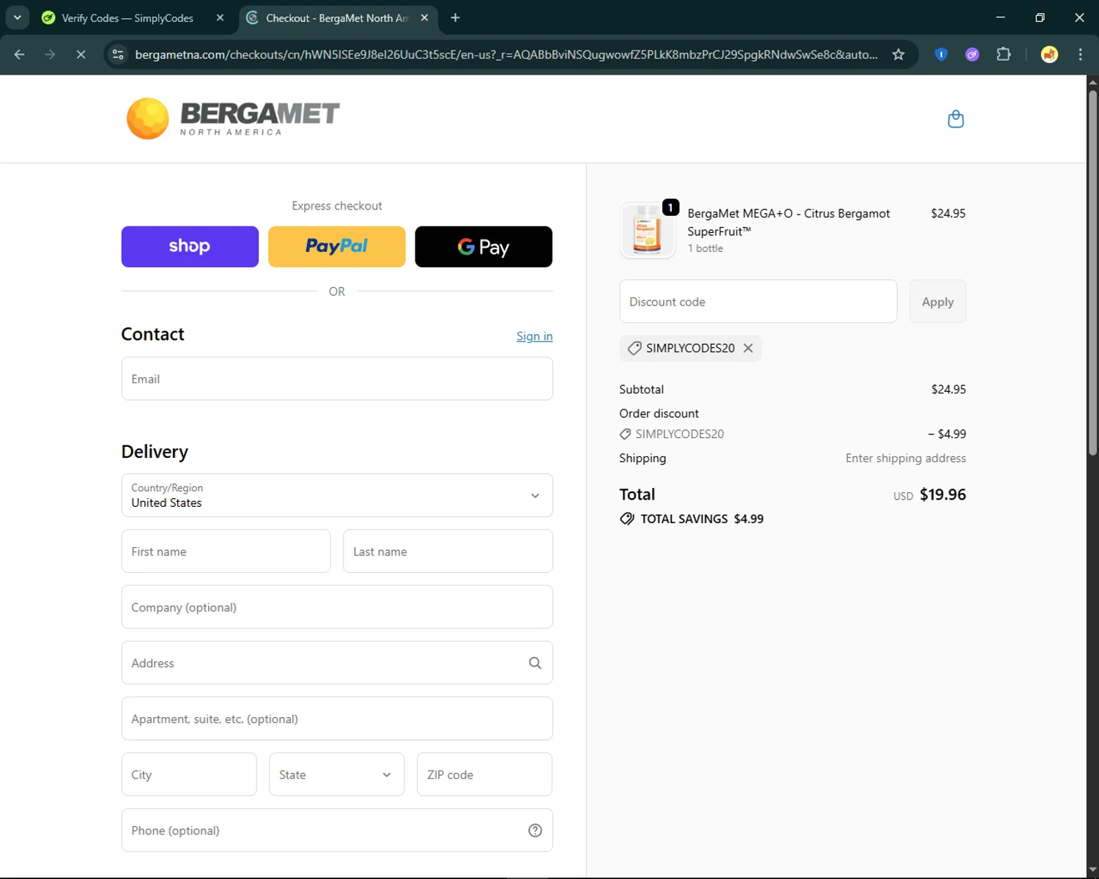The width and height of the screenshot is (1099, 879).
Task: Click the browser address bar URL
Action: click(506, 54)
